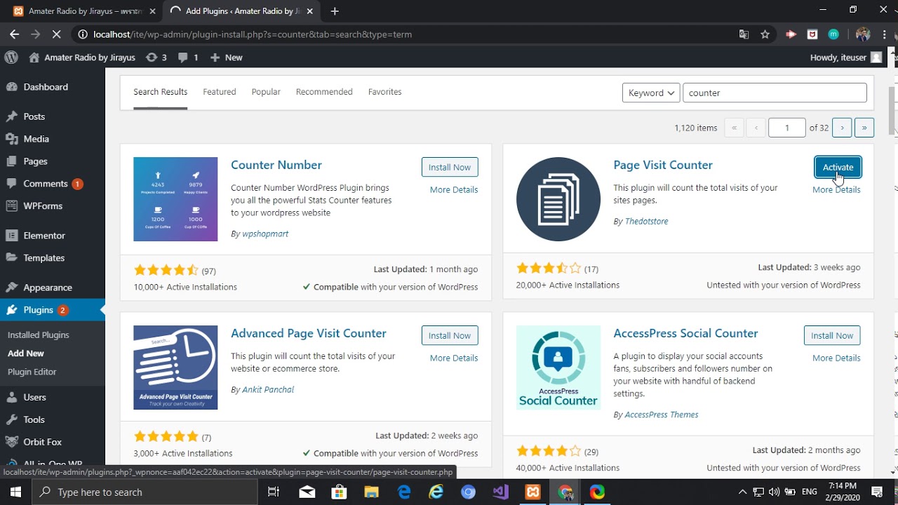Go back in Chrome
Screen dimensions: 898x505
(14, 34)
